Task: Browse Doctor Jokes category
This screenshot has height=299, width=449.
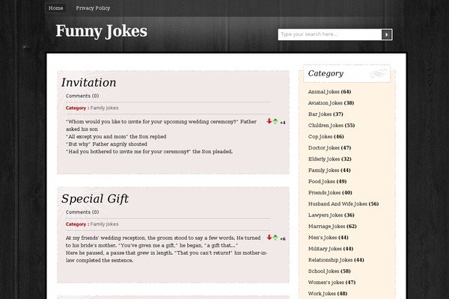Action: (323, 148)
